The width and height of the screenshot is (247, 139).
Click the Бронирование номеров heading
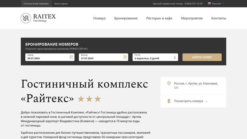pyautogui.click(x=52, y=44)
